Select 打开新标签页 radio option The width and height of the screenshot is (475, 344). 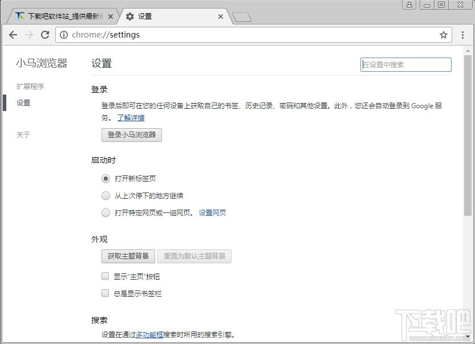pos(105,178)
